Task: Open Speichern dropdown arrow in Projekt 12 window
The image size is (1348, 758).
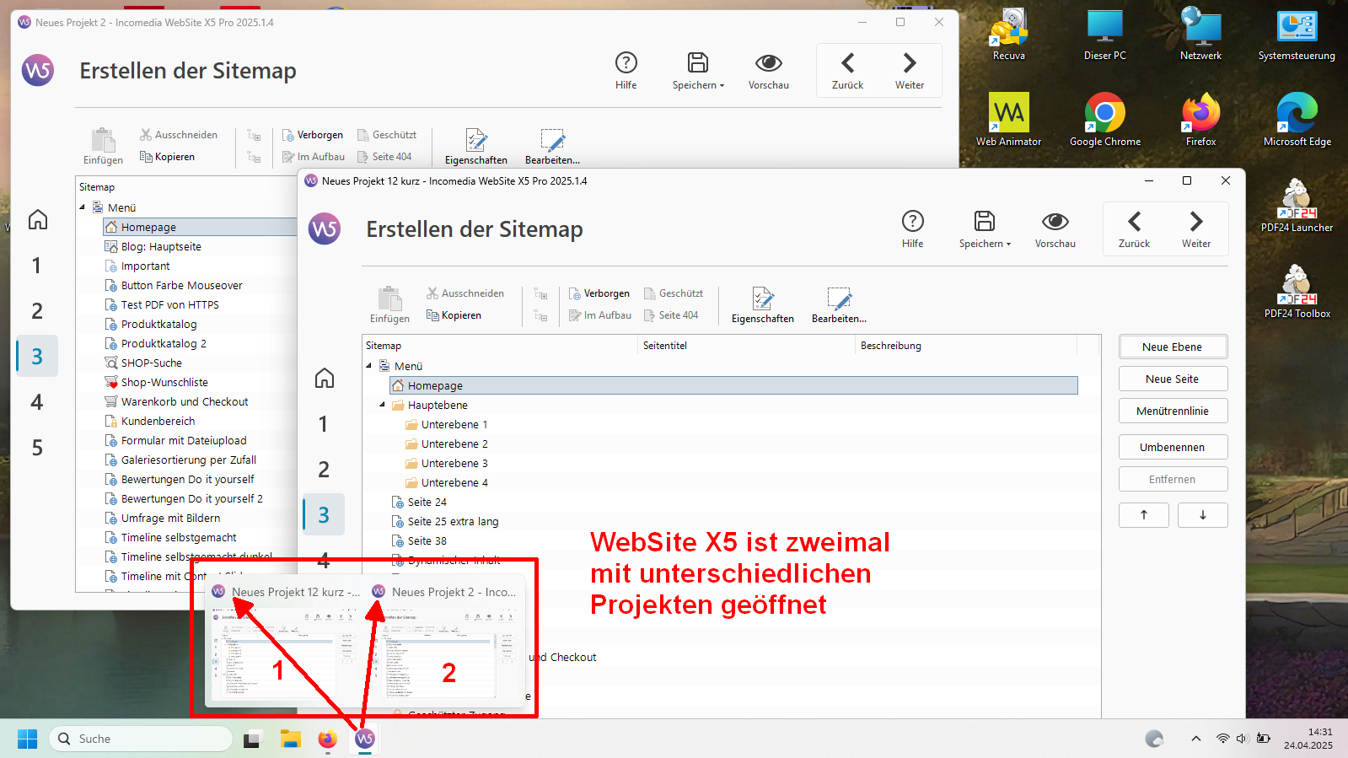Action: point(1008,245)
